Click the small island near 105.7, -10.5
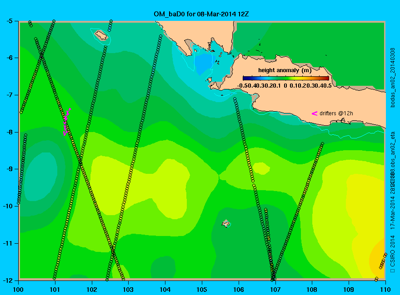This screenshot has height=295, width=400. [x=225, y=224]
